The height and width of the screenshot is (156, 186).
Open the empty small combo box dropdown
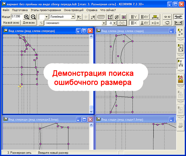click(x=46, y=17)
